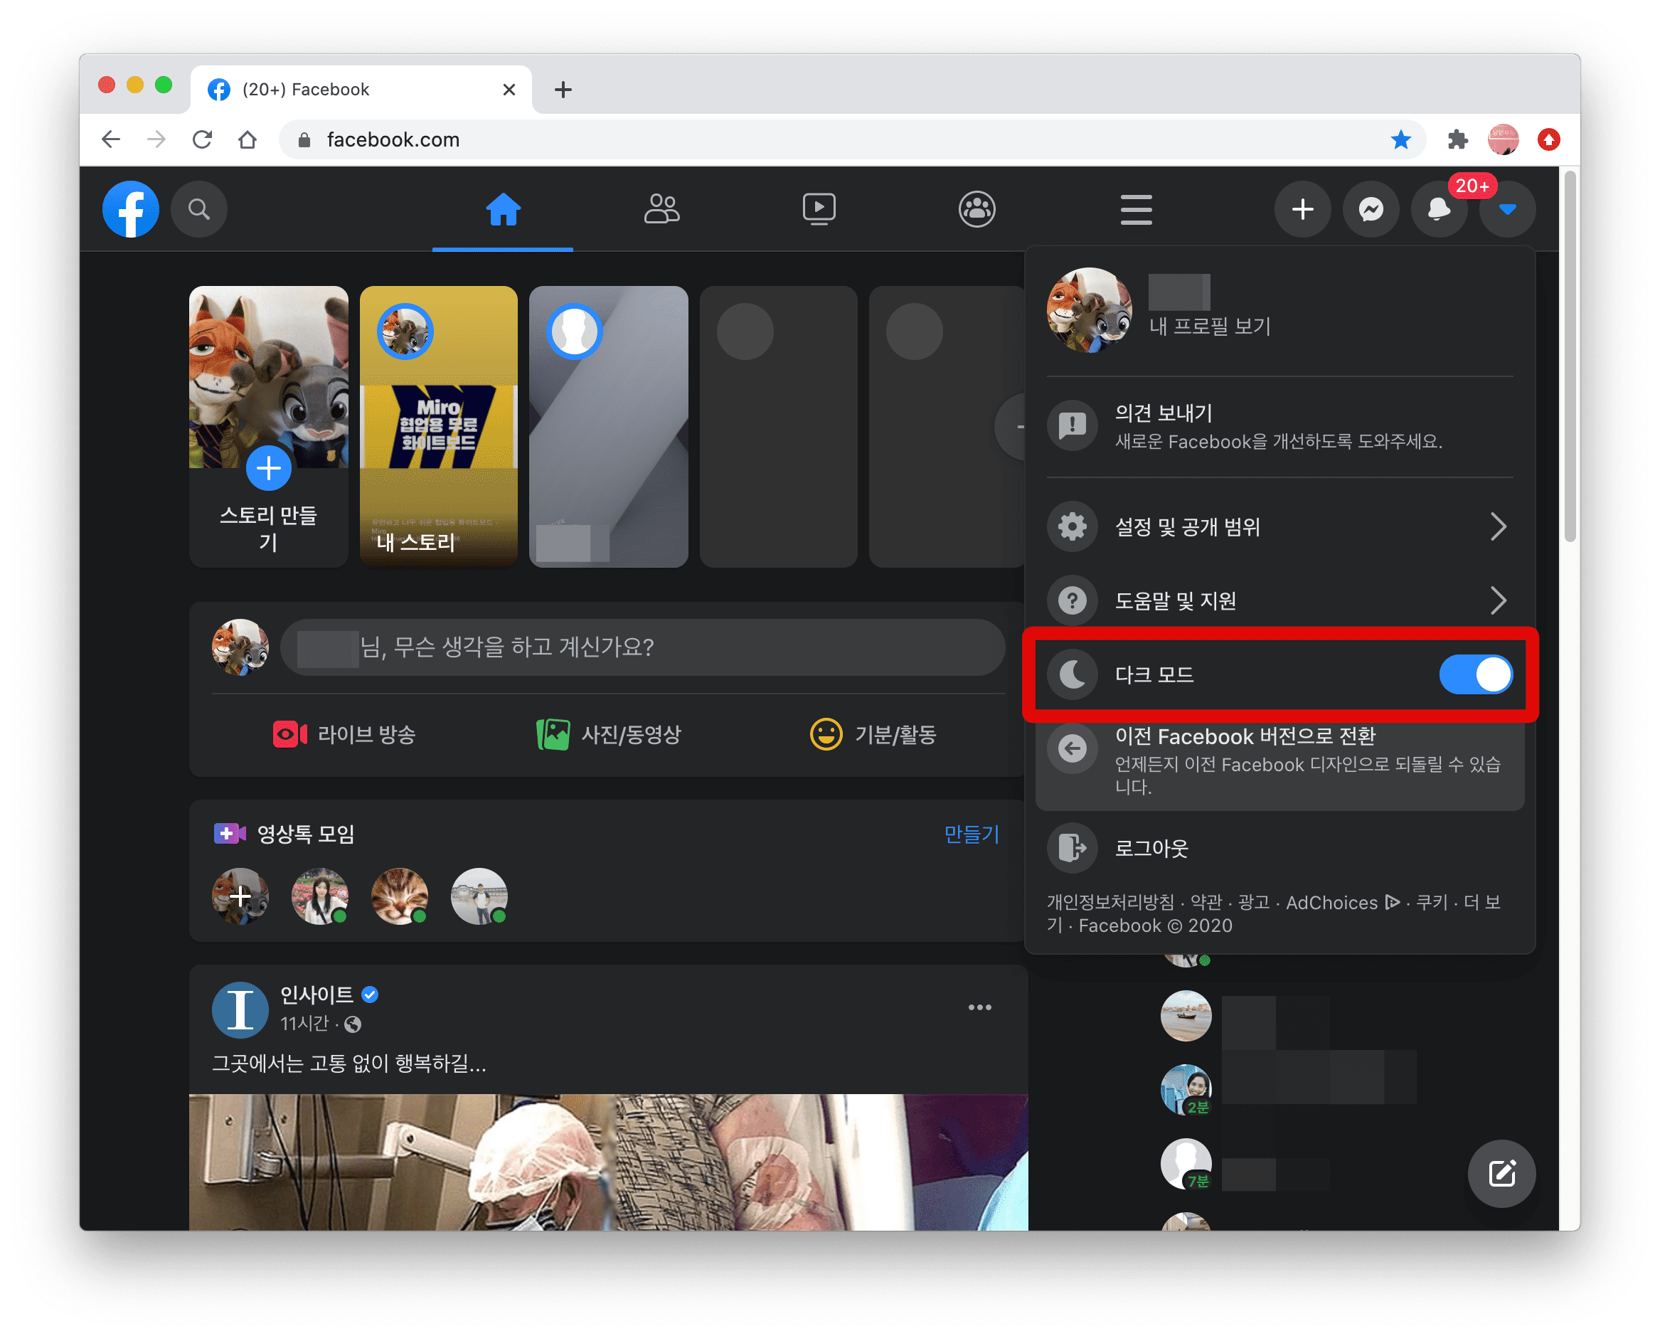Open the gray default-avatar story card
1660x1336 pixels.
(608, 427)
